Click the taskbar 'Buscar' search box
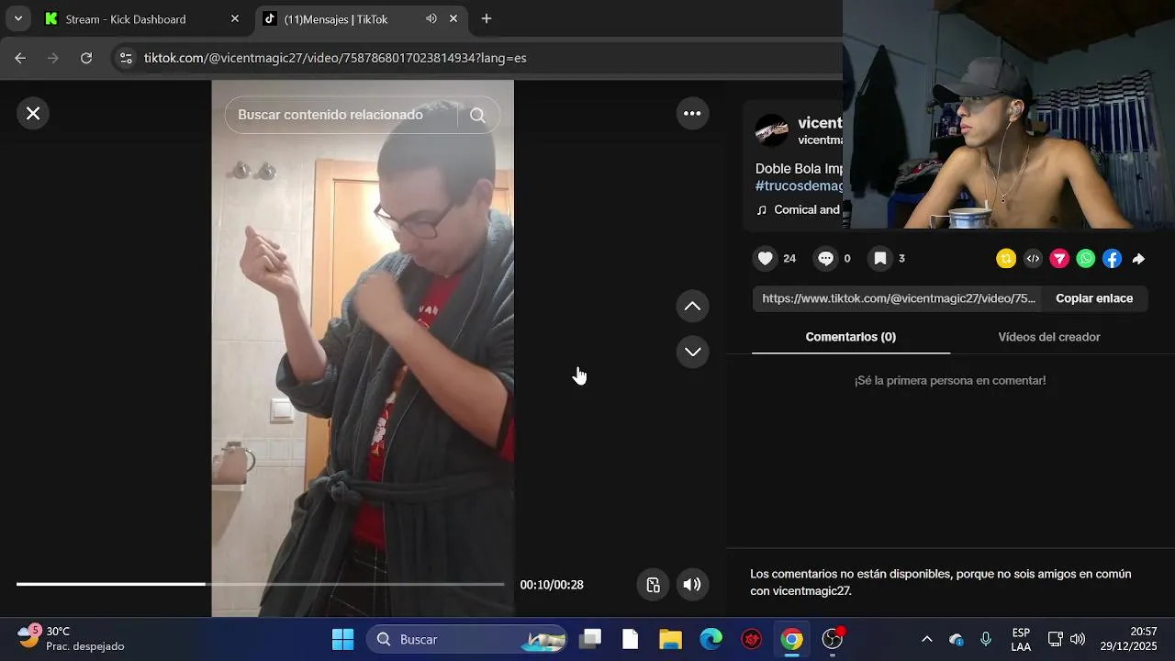1175x661 pixels. [467, 639]
